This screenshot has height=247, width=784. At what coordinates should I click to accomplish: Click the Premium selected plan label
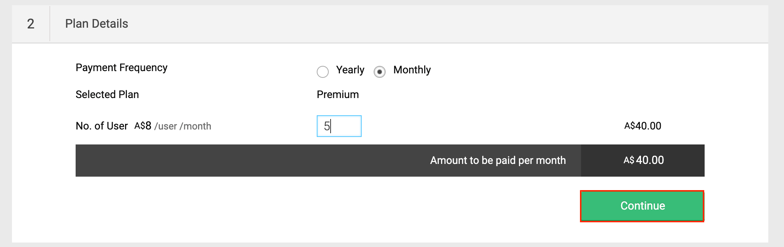[x=337, y=94]
